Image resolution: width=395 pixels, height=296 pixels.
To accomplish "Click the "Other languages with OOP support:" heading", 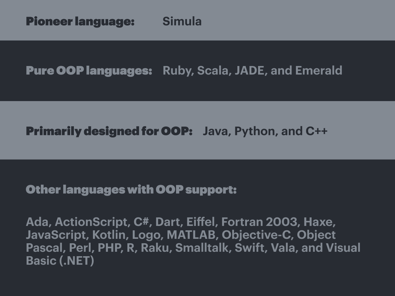I will click(x=131, y=190).
